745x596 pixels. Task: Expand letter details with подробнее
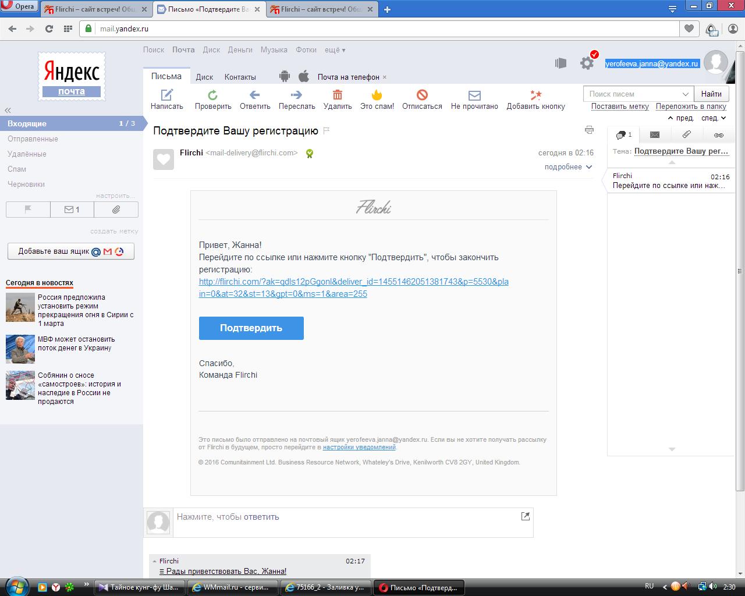568,167
